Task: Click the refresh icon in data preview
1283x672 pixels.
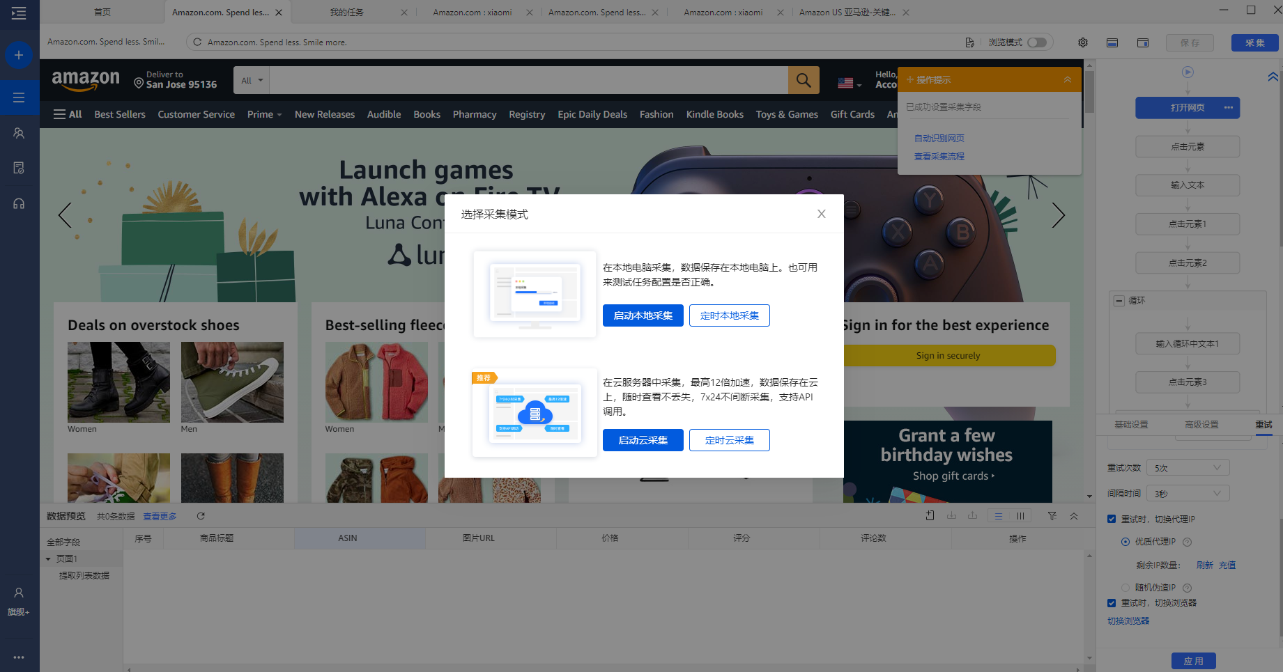Action: click(x=201, y=516)
